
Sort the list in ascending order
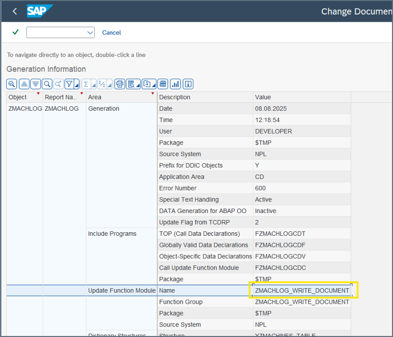(x=24, y=84)
